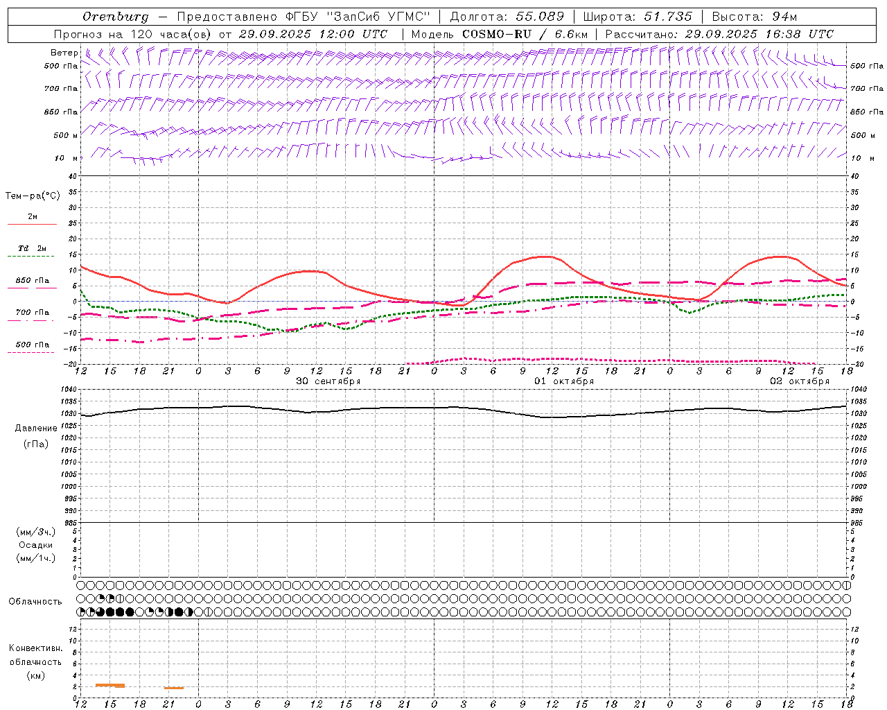This screenshot has height=710, width=887.
Task: Select the "Рассчитано: 29.09.2025 16:38 UTC" timestamp
Action: pos(719,34)
